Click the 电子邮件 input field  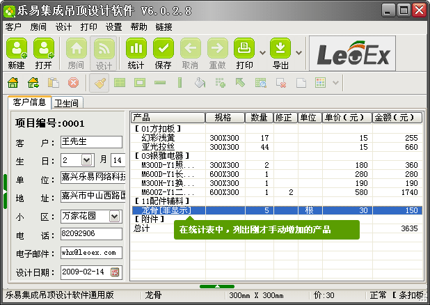(x=90, y=253)
